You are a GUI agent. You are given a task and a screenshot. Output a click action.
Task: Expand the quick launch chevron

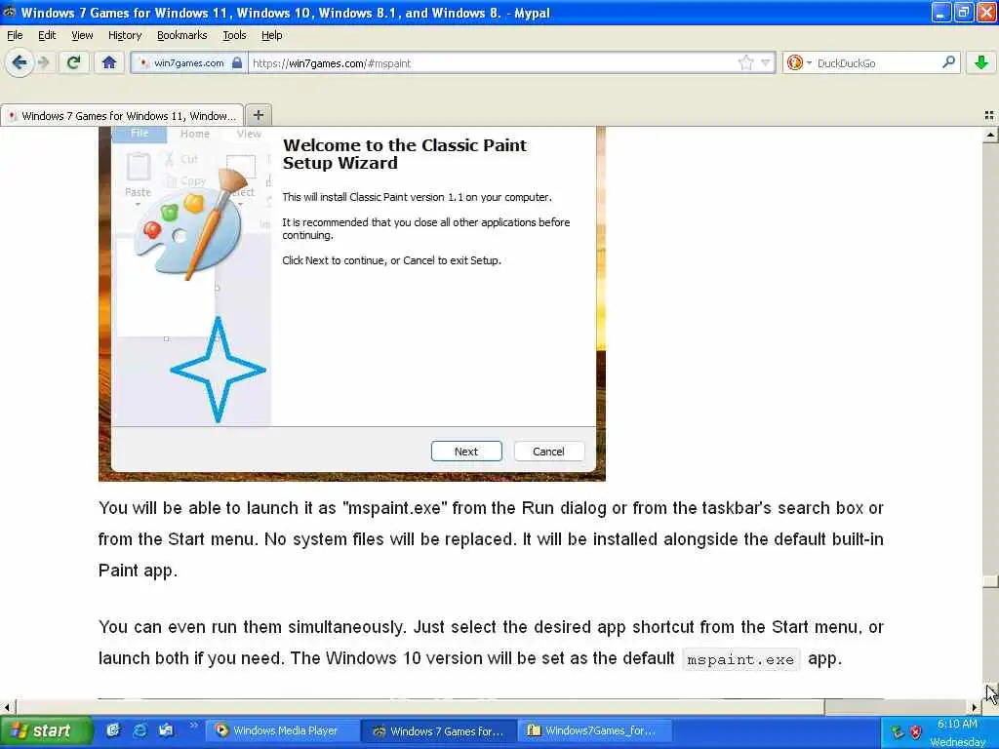click(194, 725)
